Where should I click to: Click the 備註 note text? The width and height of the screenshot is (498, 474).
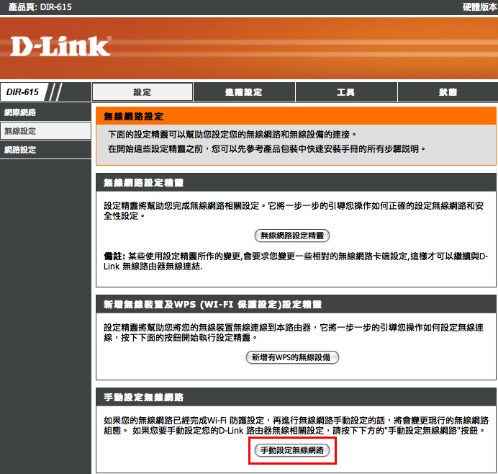coord(296,261)
